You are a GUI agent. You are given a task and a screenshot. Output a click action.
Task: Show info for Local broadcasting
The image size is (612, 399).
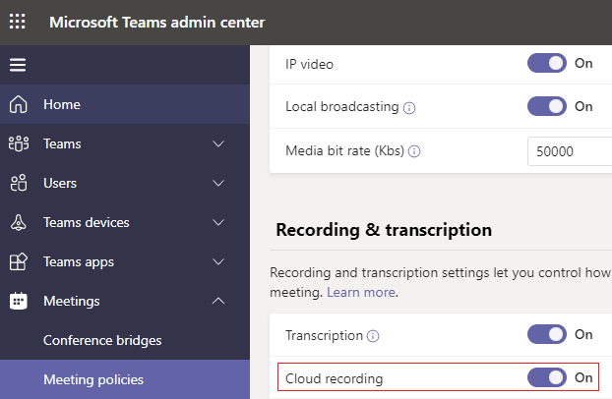click(409, 108)
